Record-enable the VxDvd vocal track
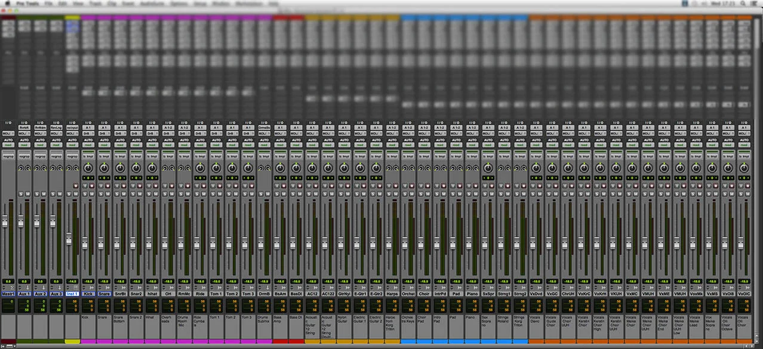Screen dimensions: 763x349 pyautogui.click(x=540, y=186)
